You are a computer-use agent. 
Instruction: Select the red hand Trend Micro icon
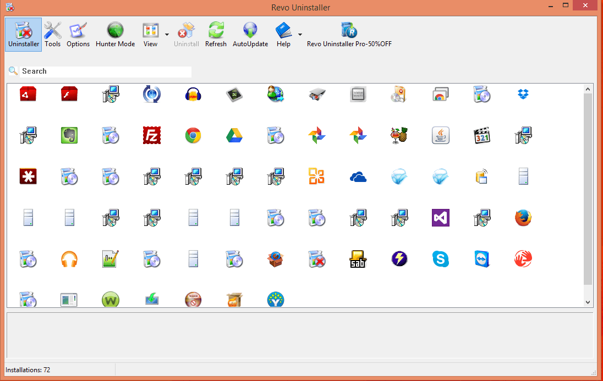[523, 259]
